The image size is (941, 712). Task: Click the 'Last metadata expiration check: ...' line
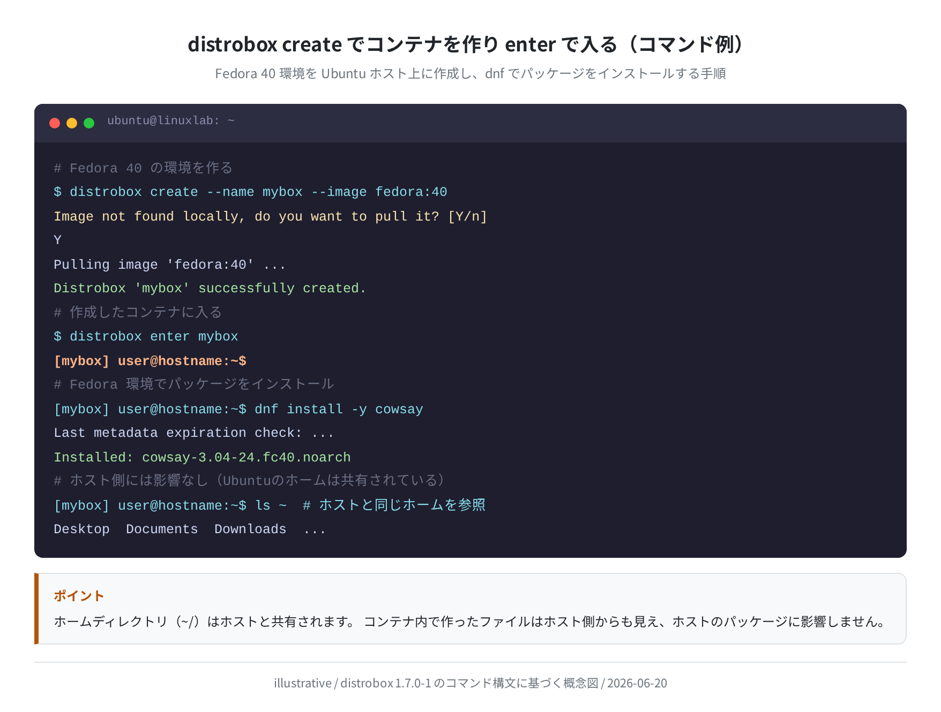tap(194, 433)
